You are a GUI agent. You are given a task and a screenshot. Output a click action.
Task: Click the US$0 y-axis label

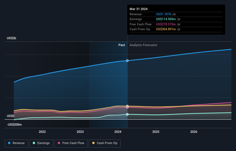(11, 116)
